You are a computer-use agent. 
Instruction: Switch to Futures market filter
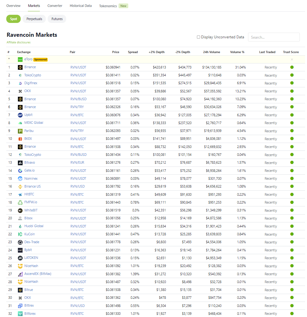tap(57, 19)
